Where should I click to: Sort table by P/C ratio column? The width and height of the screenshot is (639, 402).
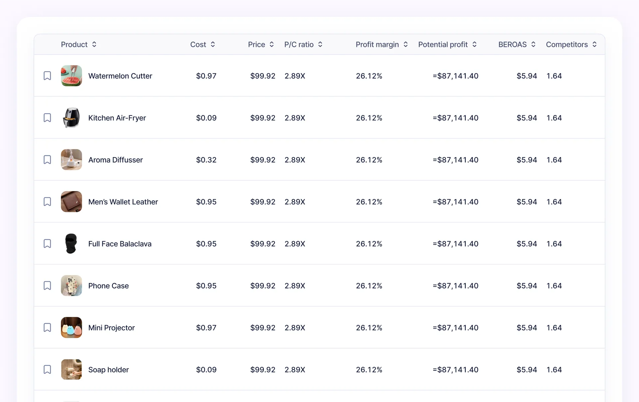(320, 44)
